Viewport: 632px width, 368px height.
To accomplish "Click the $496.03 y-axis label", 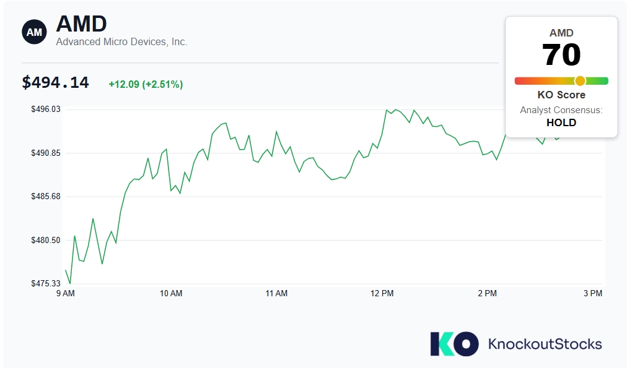I will 46,109.
